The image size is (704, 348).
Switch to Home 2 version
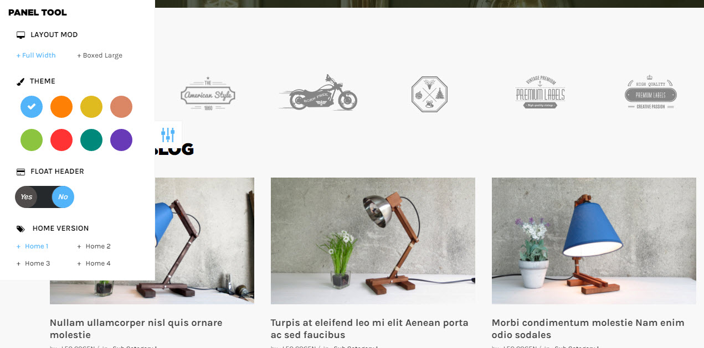(94, 246)
